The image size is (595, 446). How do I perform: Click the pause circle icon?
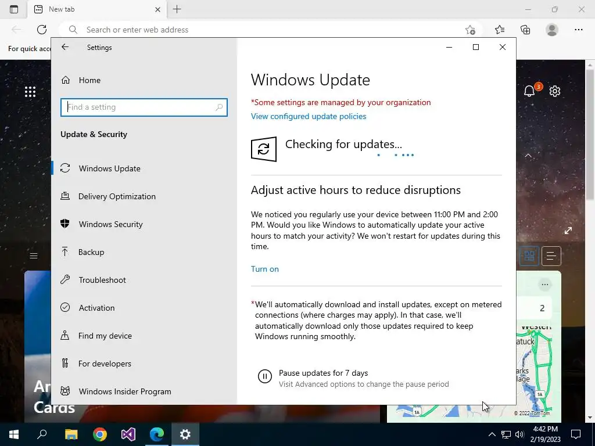point(265,376)
